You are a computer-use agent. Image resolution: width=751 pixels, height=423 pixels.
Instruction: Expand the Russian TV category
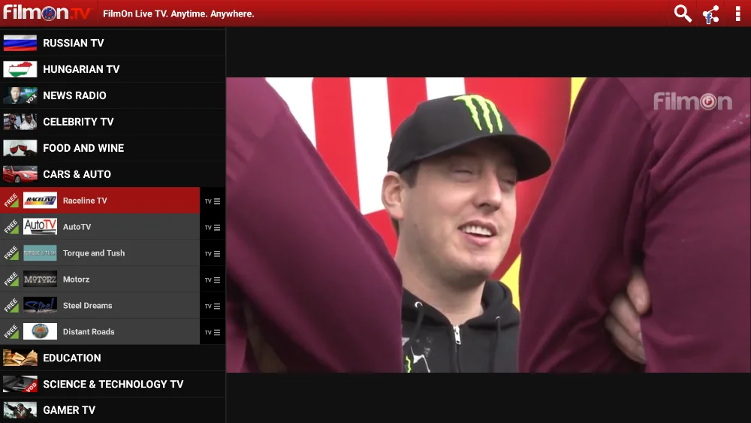click(113, 43)
